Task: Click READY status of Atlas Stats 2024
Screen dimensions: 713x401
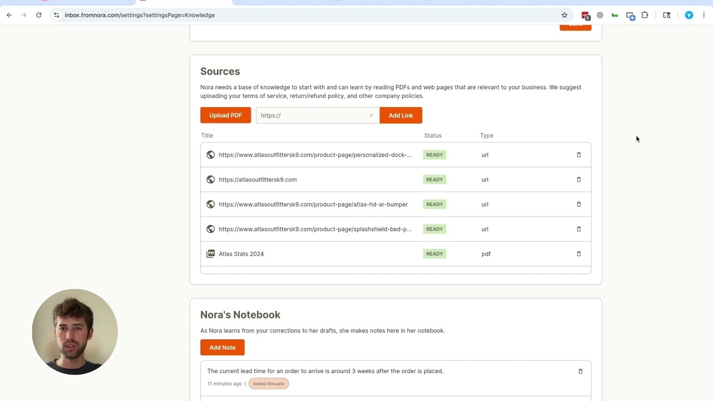Action: pyautogui.click(x=434, y=254)
